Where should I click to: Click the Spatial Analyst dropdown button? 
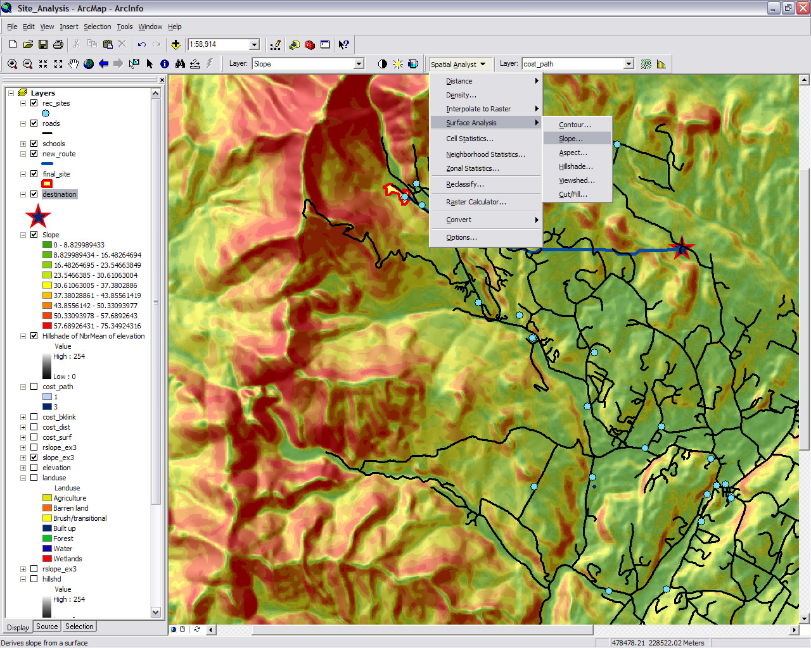(458, 64)
